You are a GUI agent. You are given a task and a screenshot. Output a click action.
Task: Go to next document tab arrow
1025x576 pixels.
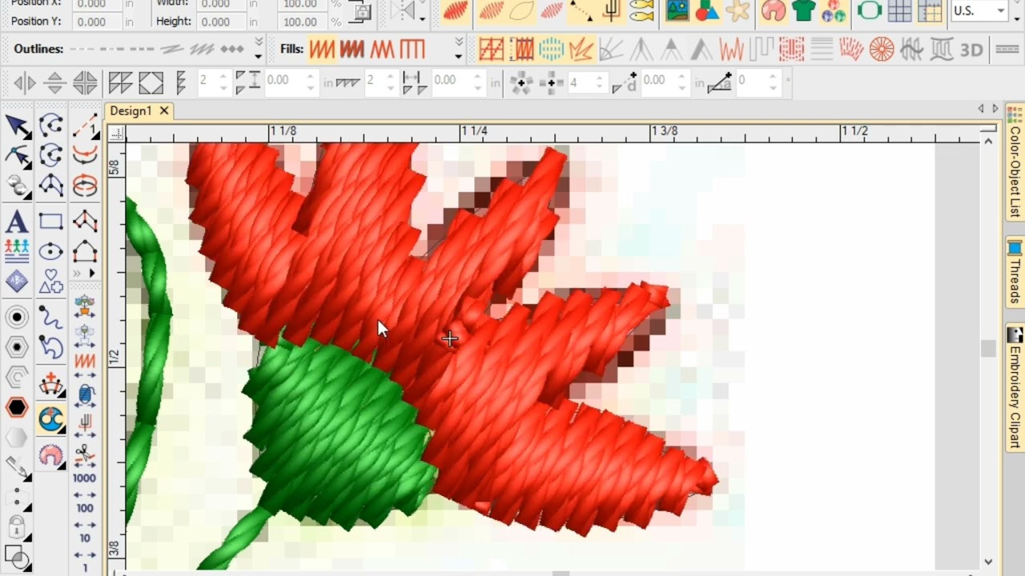(x=995, y=109)
